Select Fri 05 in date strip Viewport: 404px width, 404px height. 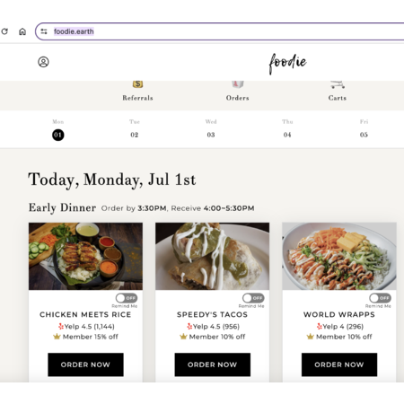(x=364, y=129)
